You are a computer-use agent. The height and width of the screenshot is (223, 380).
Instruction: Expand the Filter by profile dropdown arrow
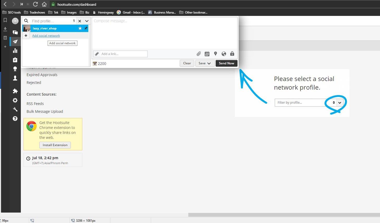pos(340,103)
